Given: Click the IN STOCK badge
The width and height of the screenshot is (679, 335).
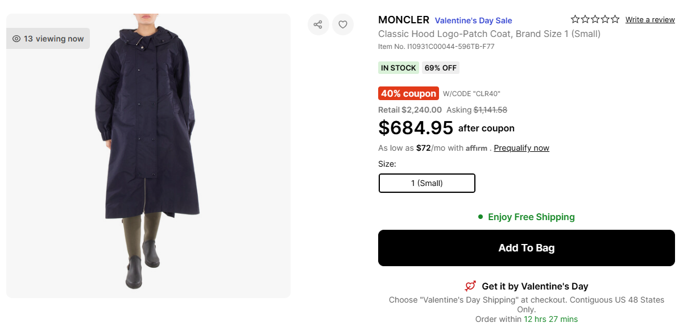Looking at the screenshot, I should [x=398, y=68].
